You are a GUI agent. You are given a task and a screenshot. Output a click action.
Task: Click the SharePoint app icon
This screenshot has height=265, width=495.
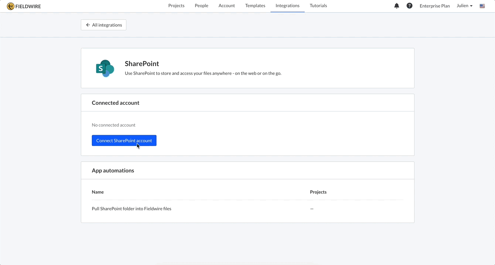click(x=105, y=68)
